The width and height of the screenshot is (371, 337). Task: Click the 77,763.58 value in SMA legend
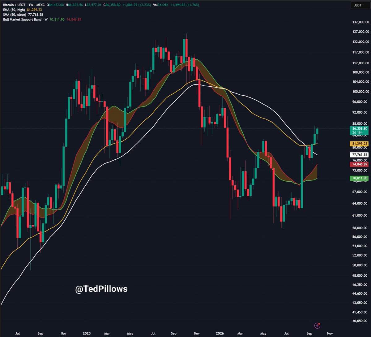pos(35,15)
